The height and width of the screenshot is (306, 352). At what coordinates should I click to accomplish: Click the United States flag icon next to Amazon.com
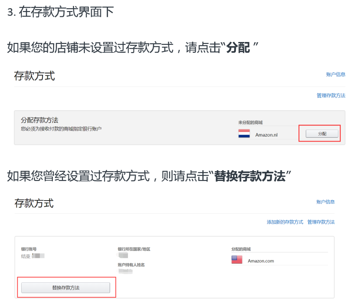[237, 259]
